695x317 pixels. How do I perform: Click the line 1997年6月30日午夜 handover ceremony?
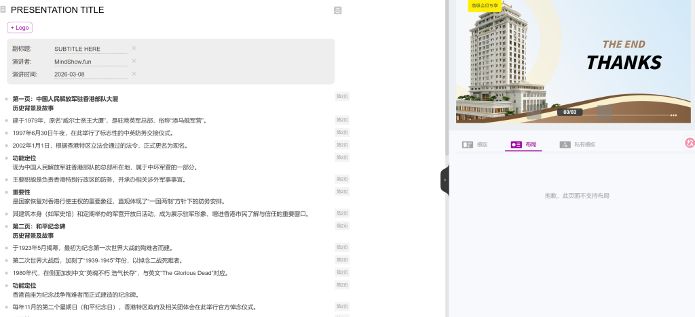tap(93, 133)
